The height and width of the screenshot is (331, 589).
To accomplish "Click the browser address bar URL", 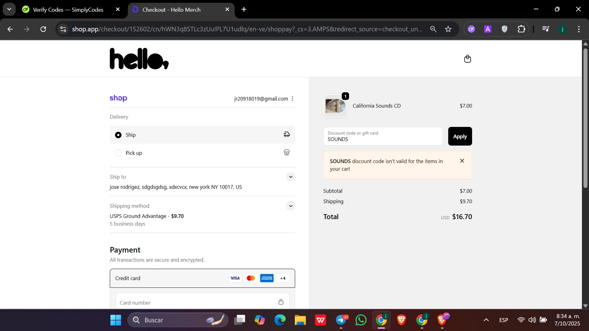I will click(247, 29).
